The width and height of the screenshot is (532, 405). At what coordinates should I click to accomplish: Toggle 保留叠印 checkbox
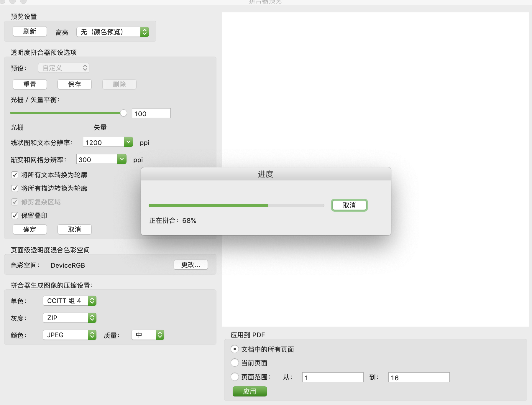15,215
